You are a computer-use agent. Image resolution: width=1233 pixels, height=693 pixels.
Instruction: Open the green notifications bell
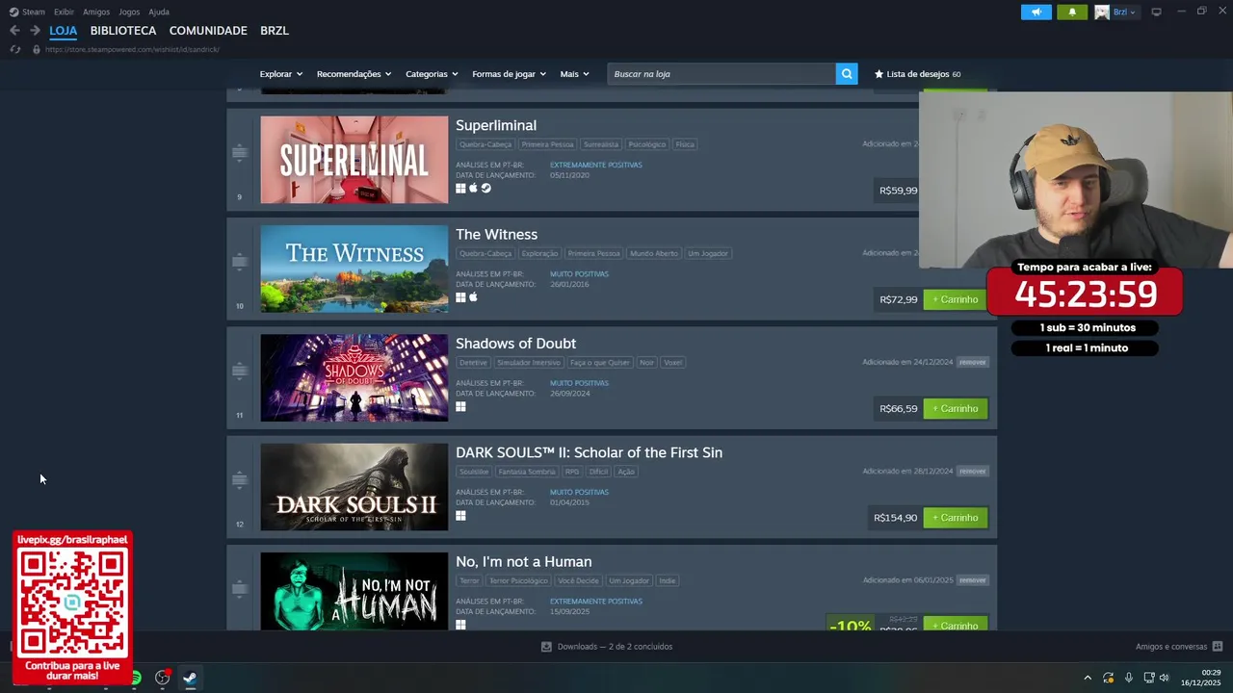tap(1072, 12)
